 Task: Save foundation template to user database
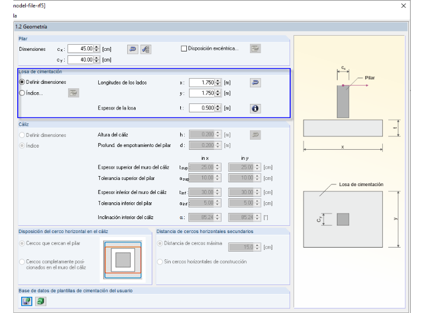pos(27,301)
